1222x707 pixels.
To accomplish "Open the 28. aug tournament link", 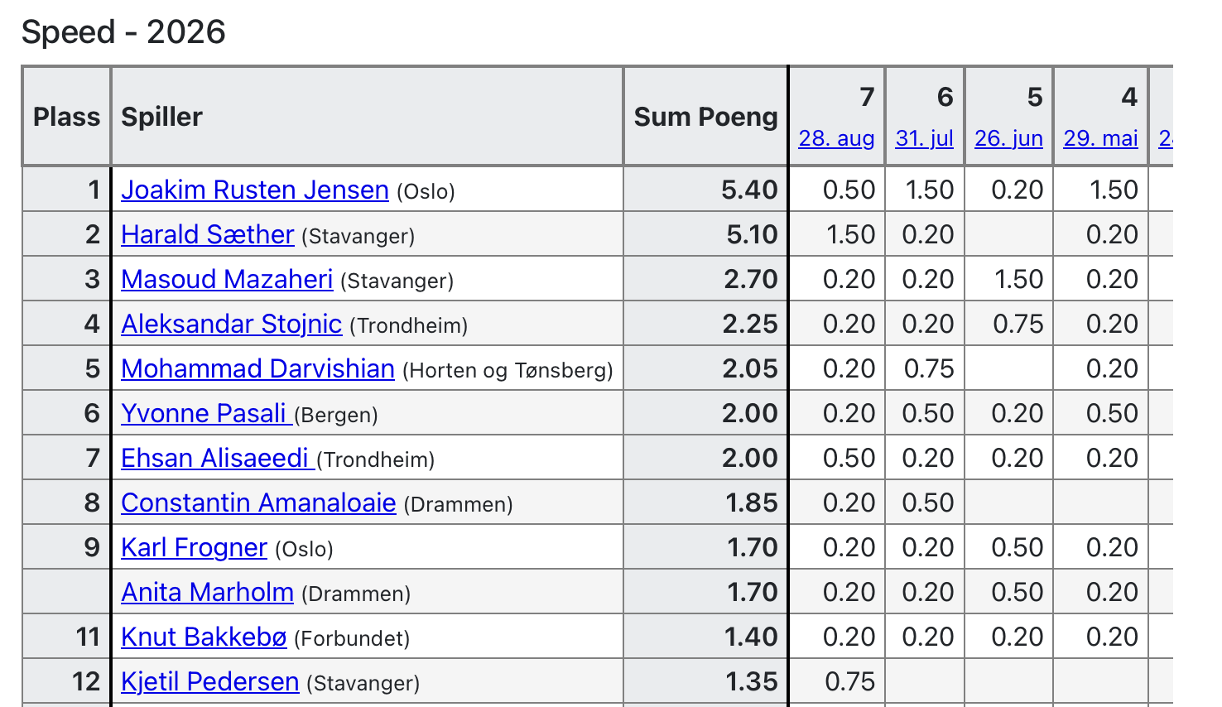I will point(836,138).
